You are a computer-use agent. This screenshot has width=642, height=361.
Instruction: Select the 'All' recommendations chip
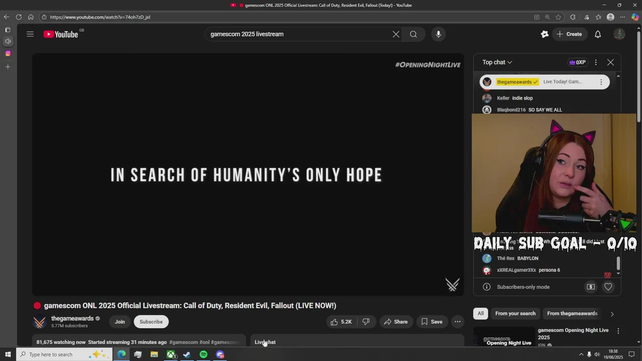pos(480,313)
